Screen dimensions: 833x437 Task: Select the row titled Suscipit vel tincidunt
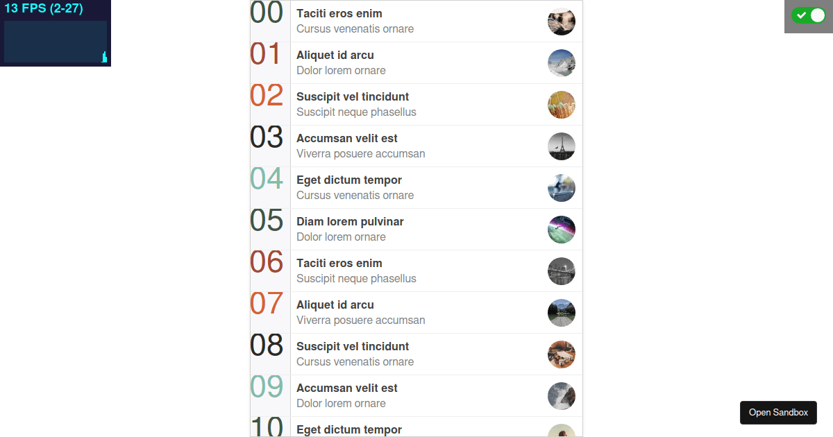416,104
